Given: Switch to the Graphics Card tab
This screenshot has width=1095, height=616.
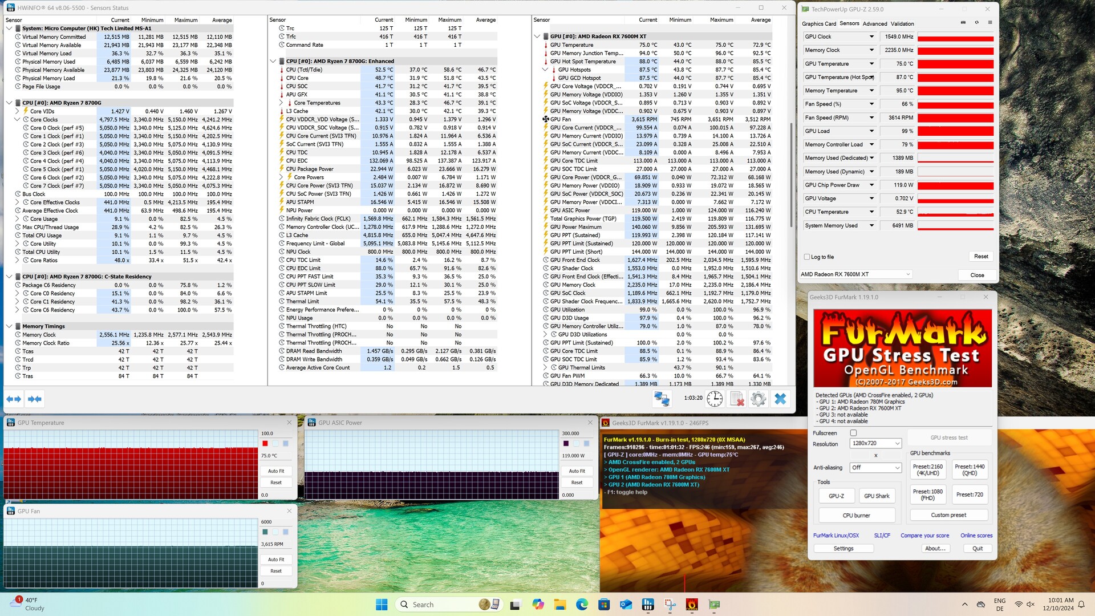Looking at the screenshot, I should coord(818,23).
